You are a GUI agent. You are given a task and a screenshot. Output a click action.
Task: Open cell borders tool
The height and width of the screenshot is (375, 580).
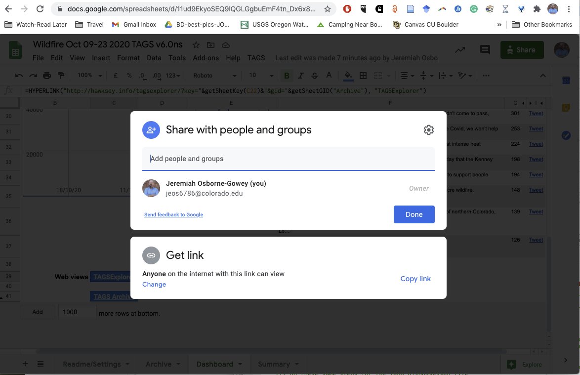(363, 76)
